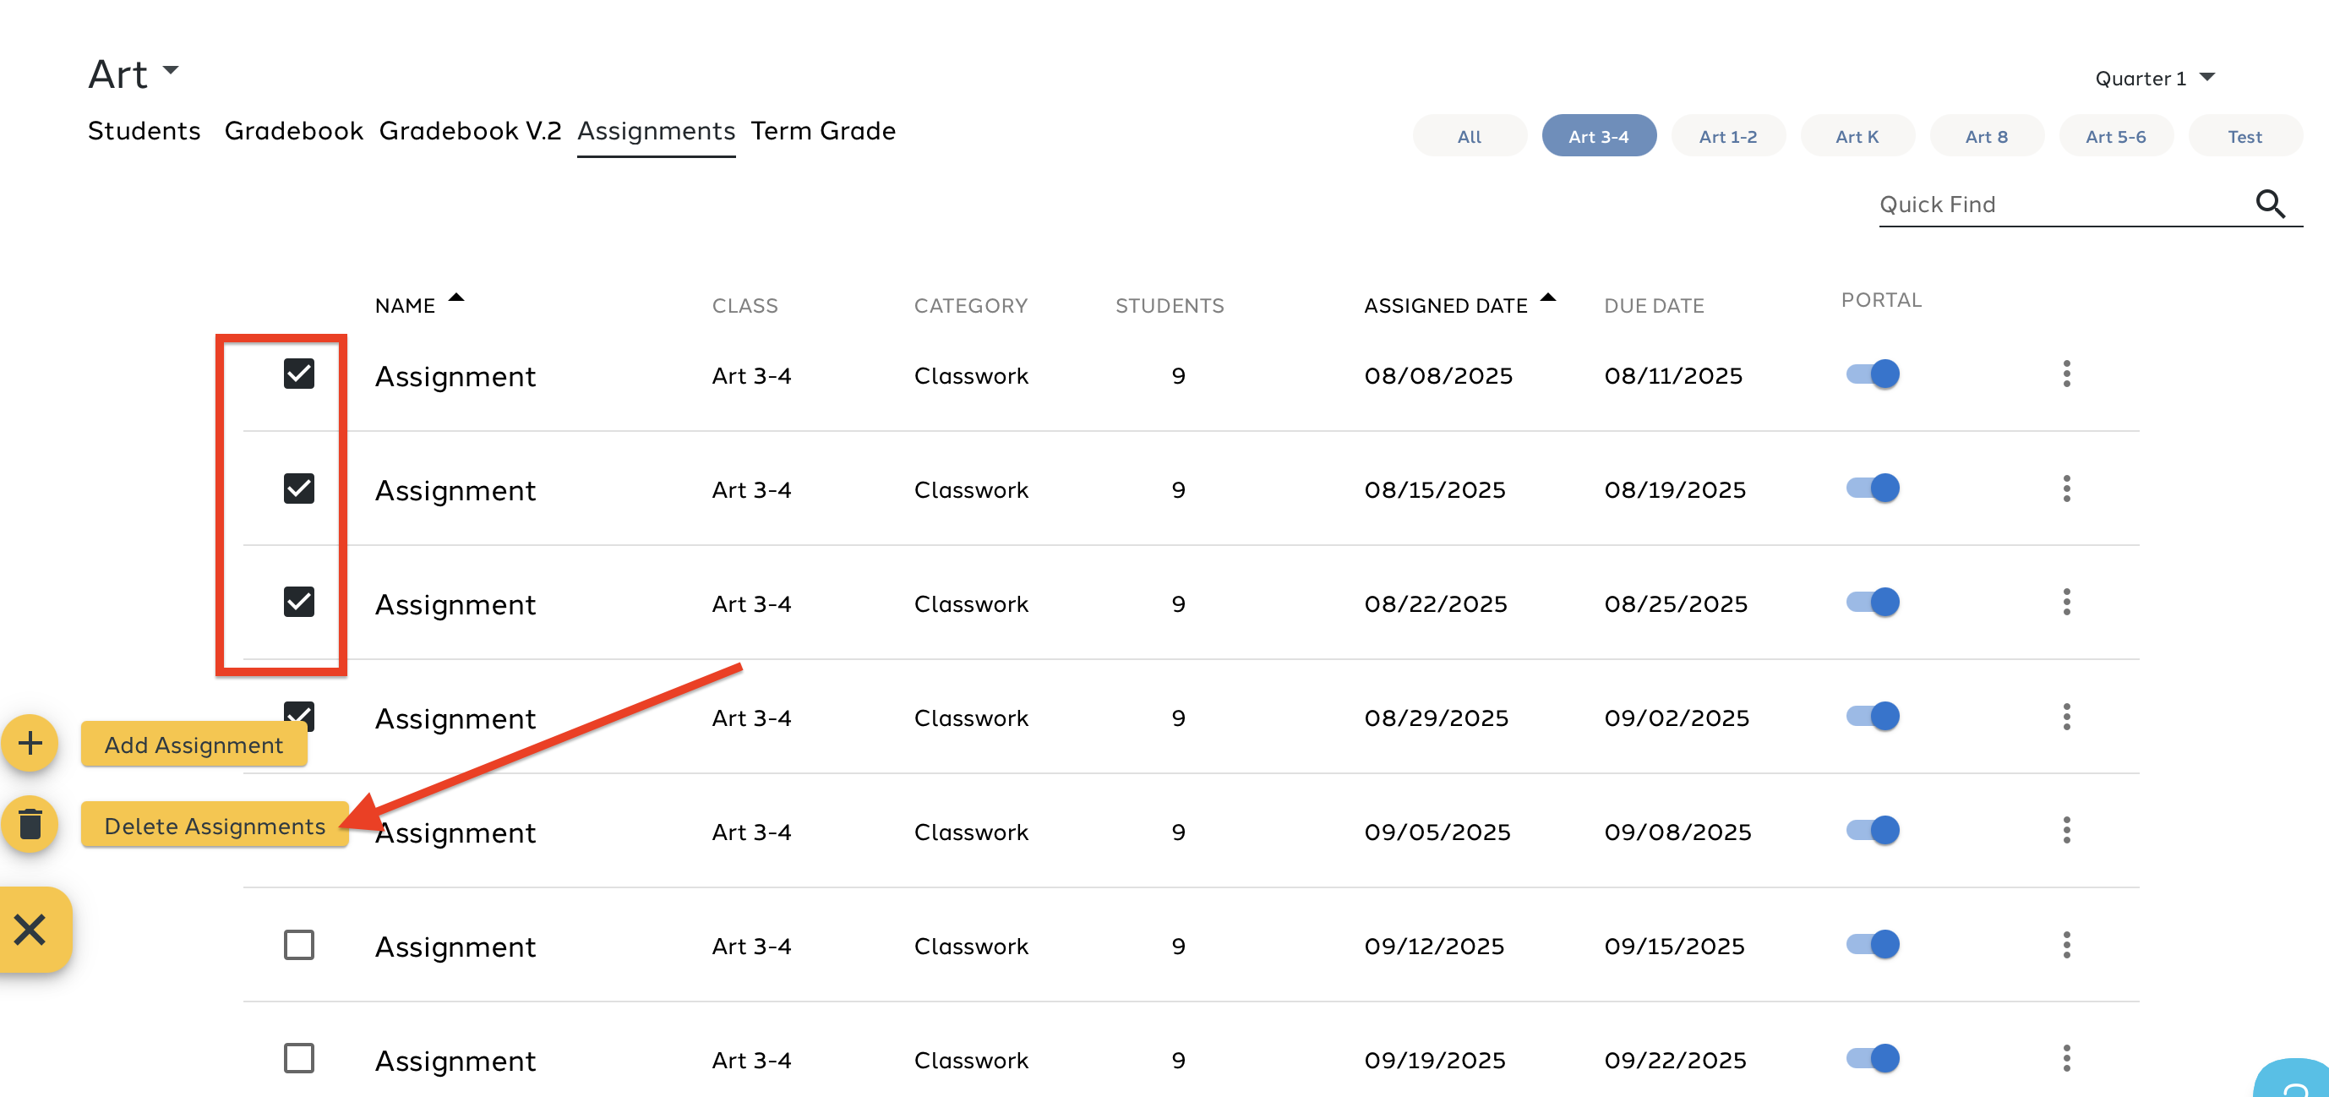
Task: Expand the Art course dropdown
Action: [170, 70]
